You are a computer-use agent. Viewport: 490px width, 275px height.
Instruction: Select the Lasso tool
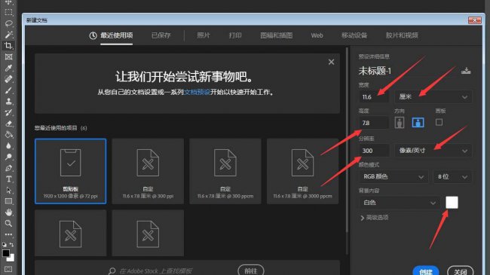pyautogui.click(x=8, y=23)
